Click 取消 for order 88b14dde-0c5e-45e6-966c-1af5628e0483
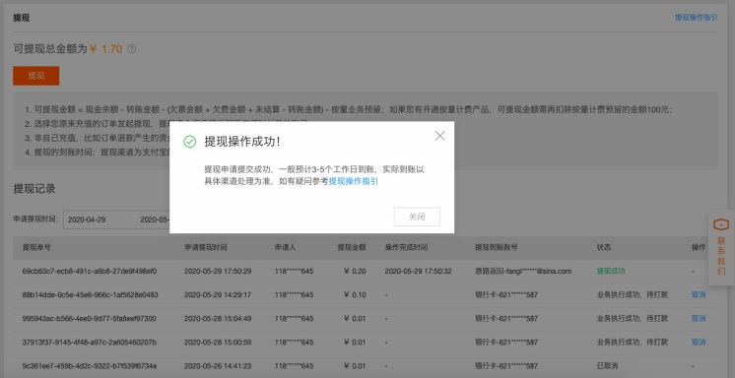The height and width of the screenshot is (378, 735). (699, 294)
